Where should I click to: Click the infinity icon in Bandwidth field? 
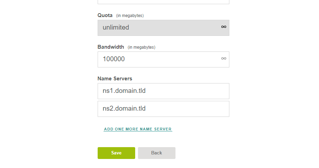pyautogui.click(x=223, y=58)
